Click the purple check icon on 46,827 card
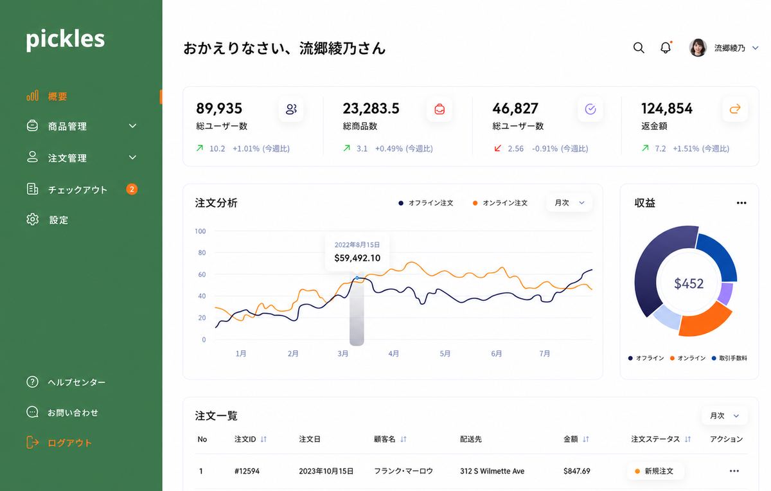This screenshot has width=771, height=491. coord(590,109)
